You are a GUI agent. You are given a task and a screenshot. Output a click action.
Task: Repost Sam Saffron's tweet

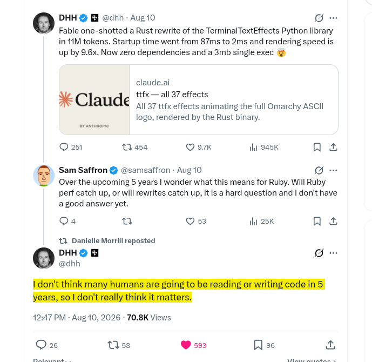[x=127, y=221]
